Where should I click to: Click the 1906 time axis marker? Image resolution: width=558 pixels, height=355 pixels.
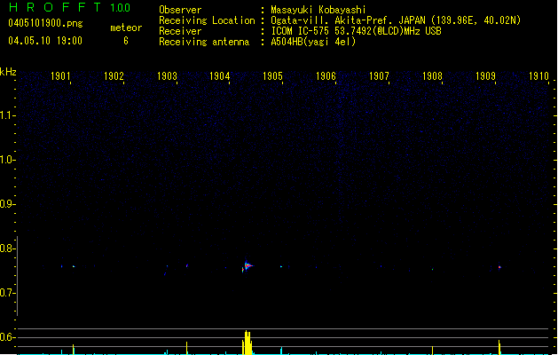pyautogui.click(x=326, y=76)
